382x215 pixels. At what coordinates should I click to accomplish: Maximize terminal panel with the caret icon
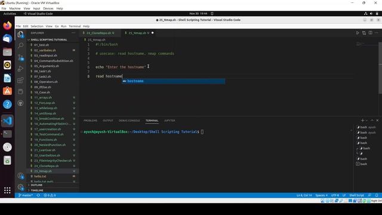click(x=372, y=121)
